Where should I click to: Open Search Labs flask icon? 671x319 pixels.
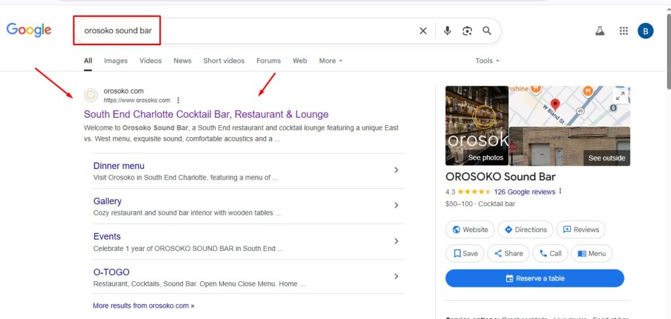pos(600,31)
